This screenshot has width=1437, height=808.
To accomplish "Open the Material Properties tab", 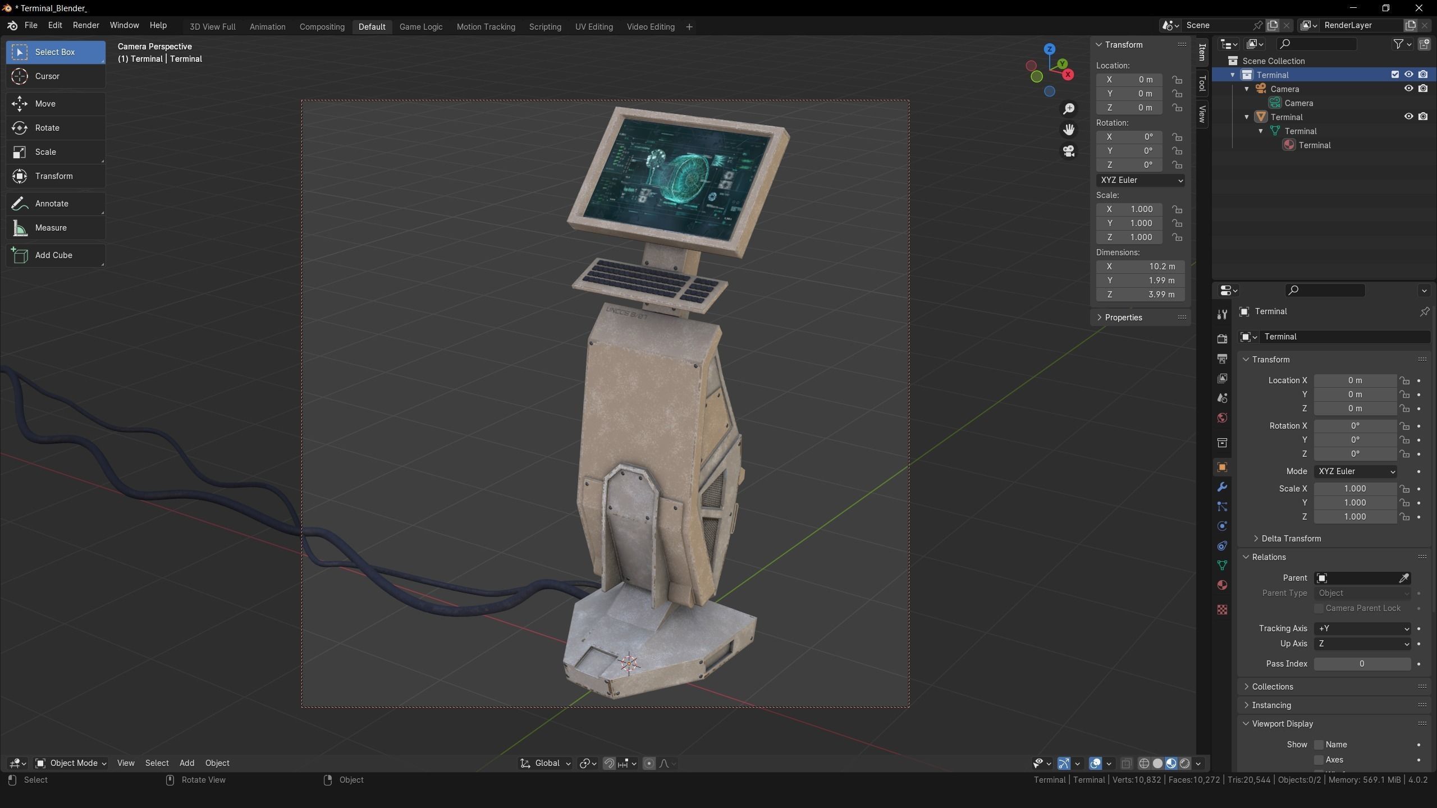I will click(x=1222, y=585).
